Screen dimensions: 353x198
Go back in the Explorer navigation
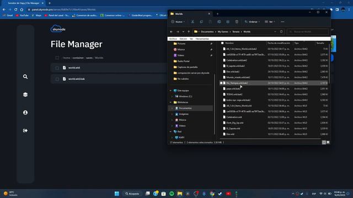click(x=172, y=32)
